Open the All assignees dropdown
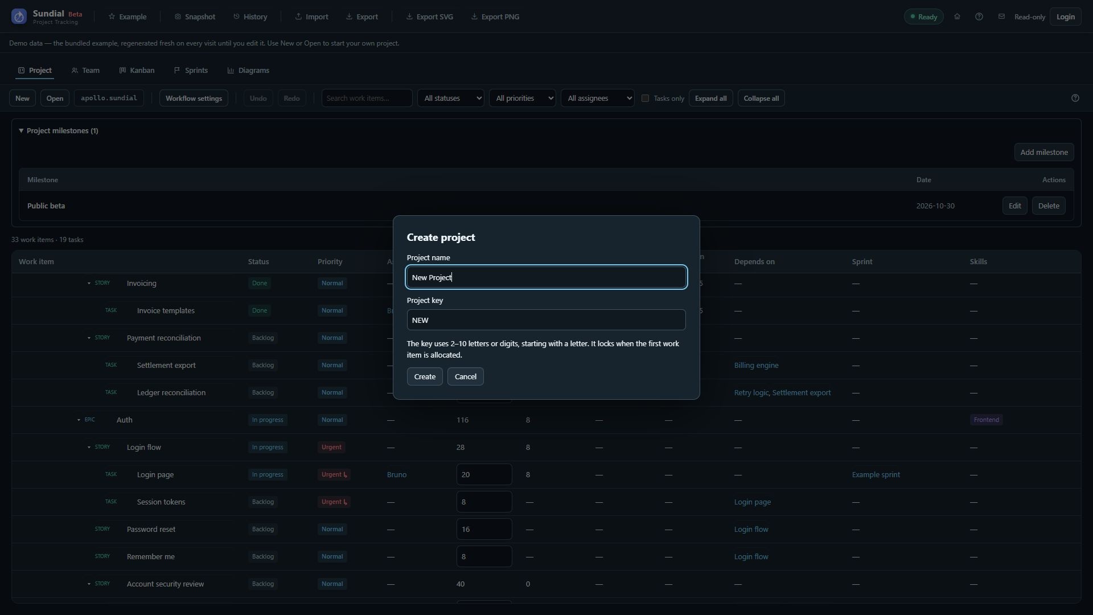Screen dimensions: 1093x615 tap(597, 98)
